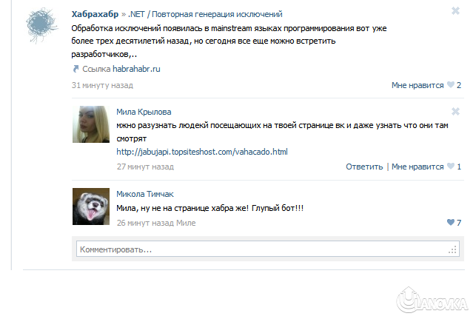Click the resize grip in comment box
476x319 pixels.
pyautogui.click(x=452, y=250)
